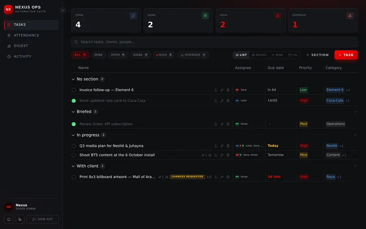Edit the Print billboard artwork task
This screenshot has height=229, width=366.
222,177
